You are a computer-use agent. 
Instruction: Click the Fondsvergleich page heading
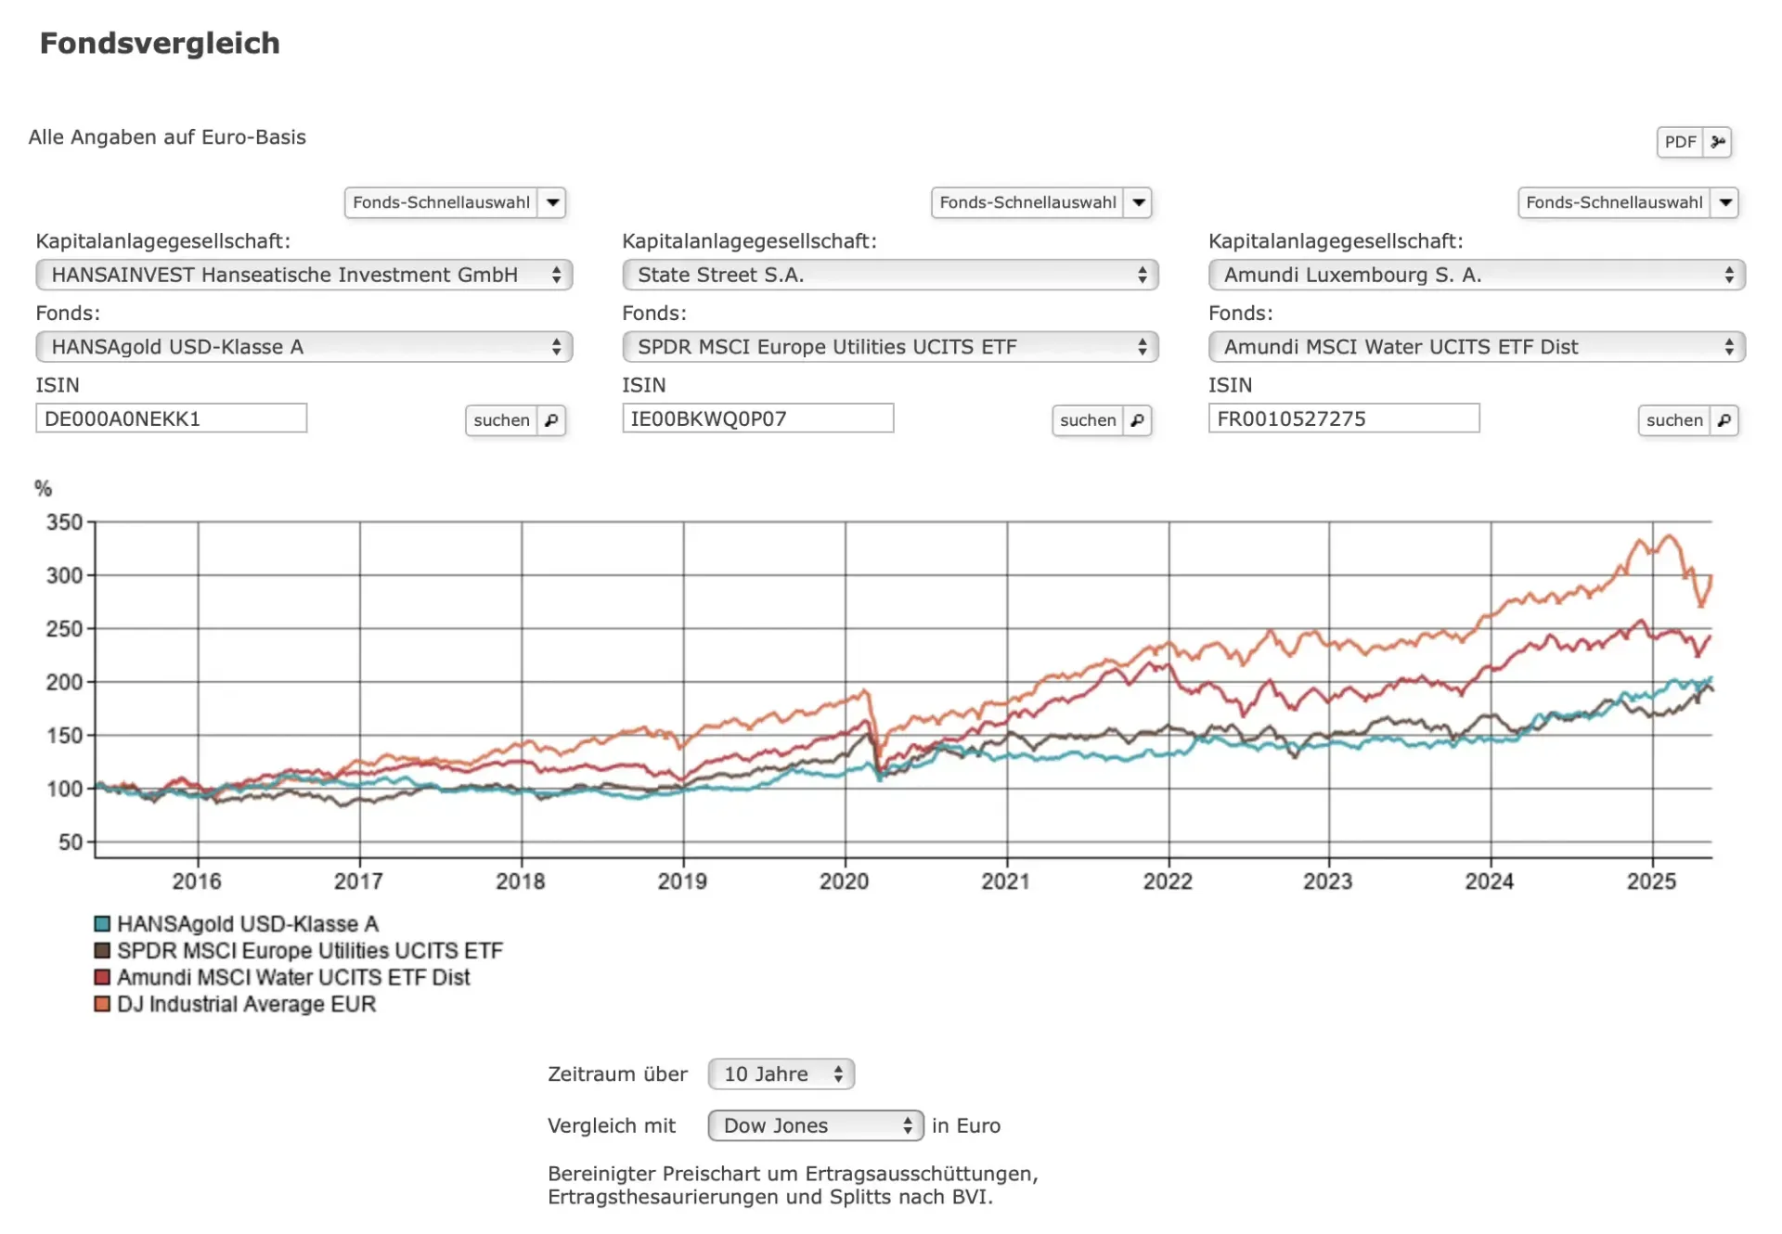(x=160, y=43)
